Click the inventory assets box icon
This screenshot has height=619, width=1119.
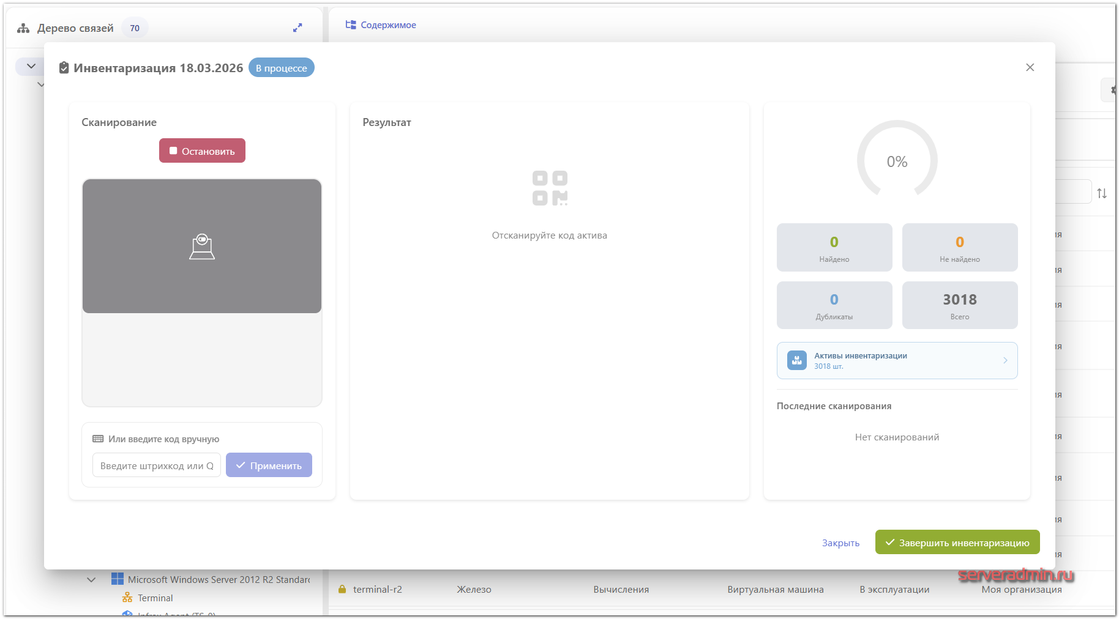coord(796,360)
